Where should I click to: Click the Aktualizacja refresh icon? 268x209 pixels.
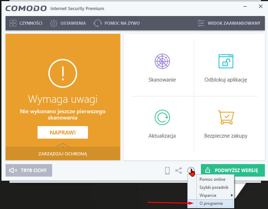(162, 117)
